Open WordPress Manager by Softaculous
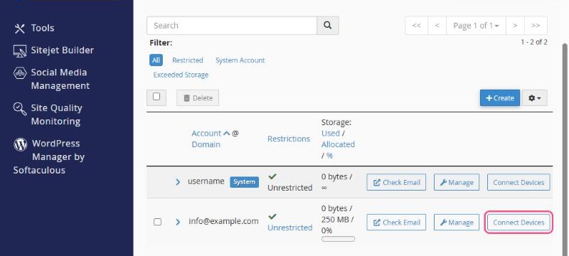The width and height of the screenshot is (569, 256). pyautogui.click(x=49, y=156)
